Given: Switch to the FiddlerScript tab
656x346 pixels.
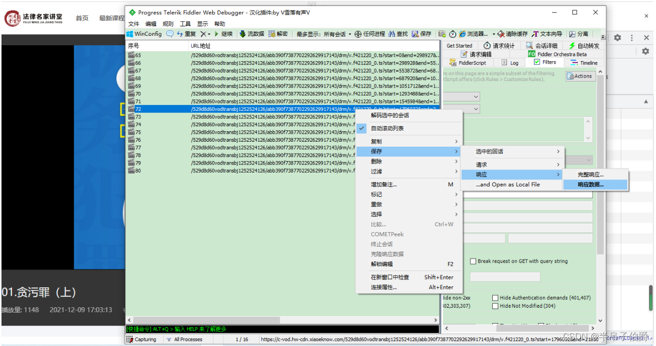Looking at the screenshot, I should 468,63.
